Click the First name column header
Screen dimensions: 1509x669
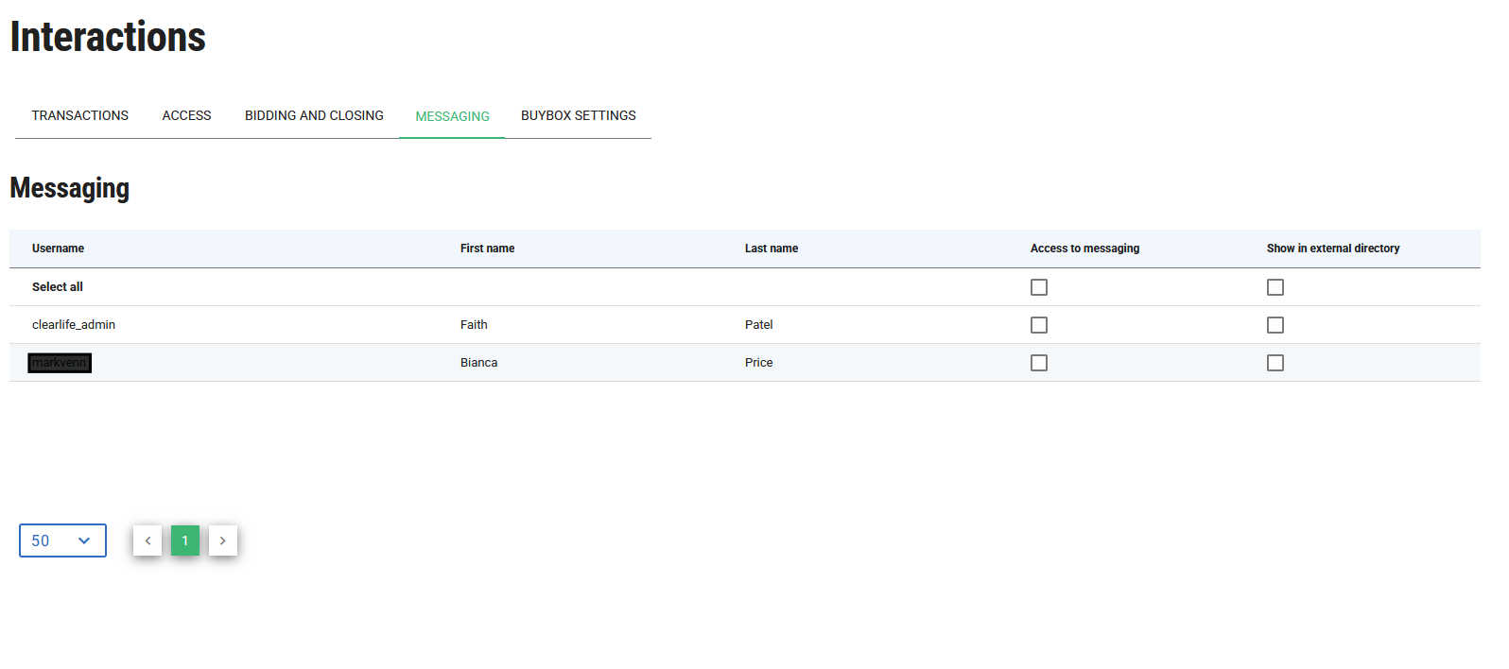point(487,249)
